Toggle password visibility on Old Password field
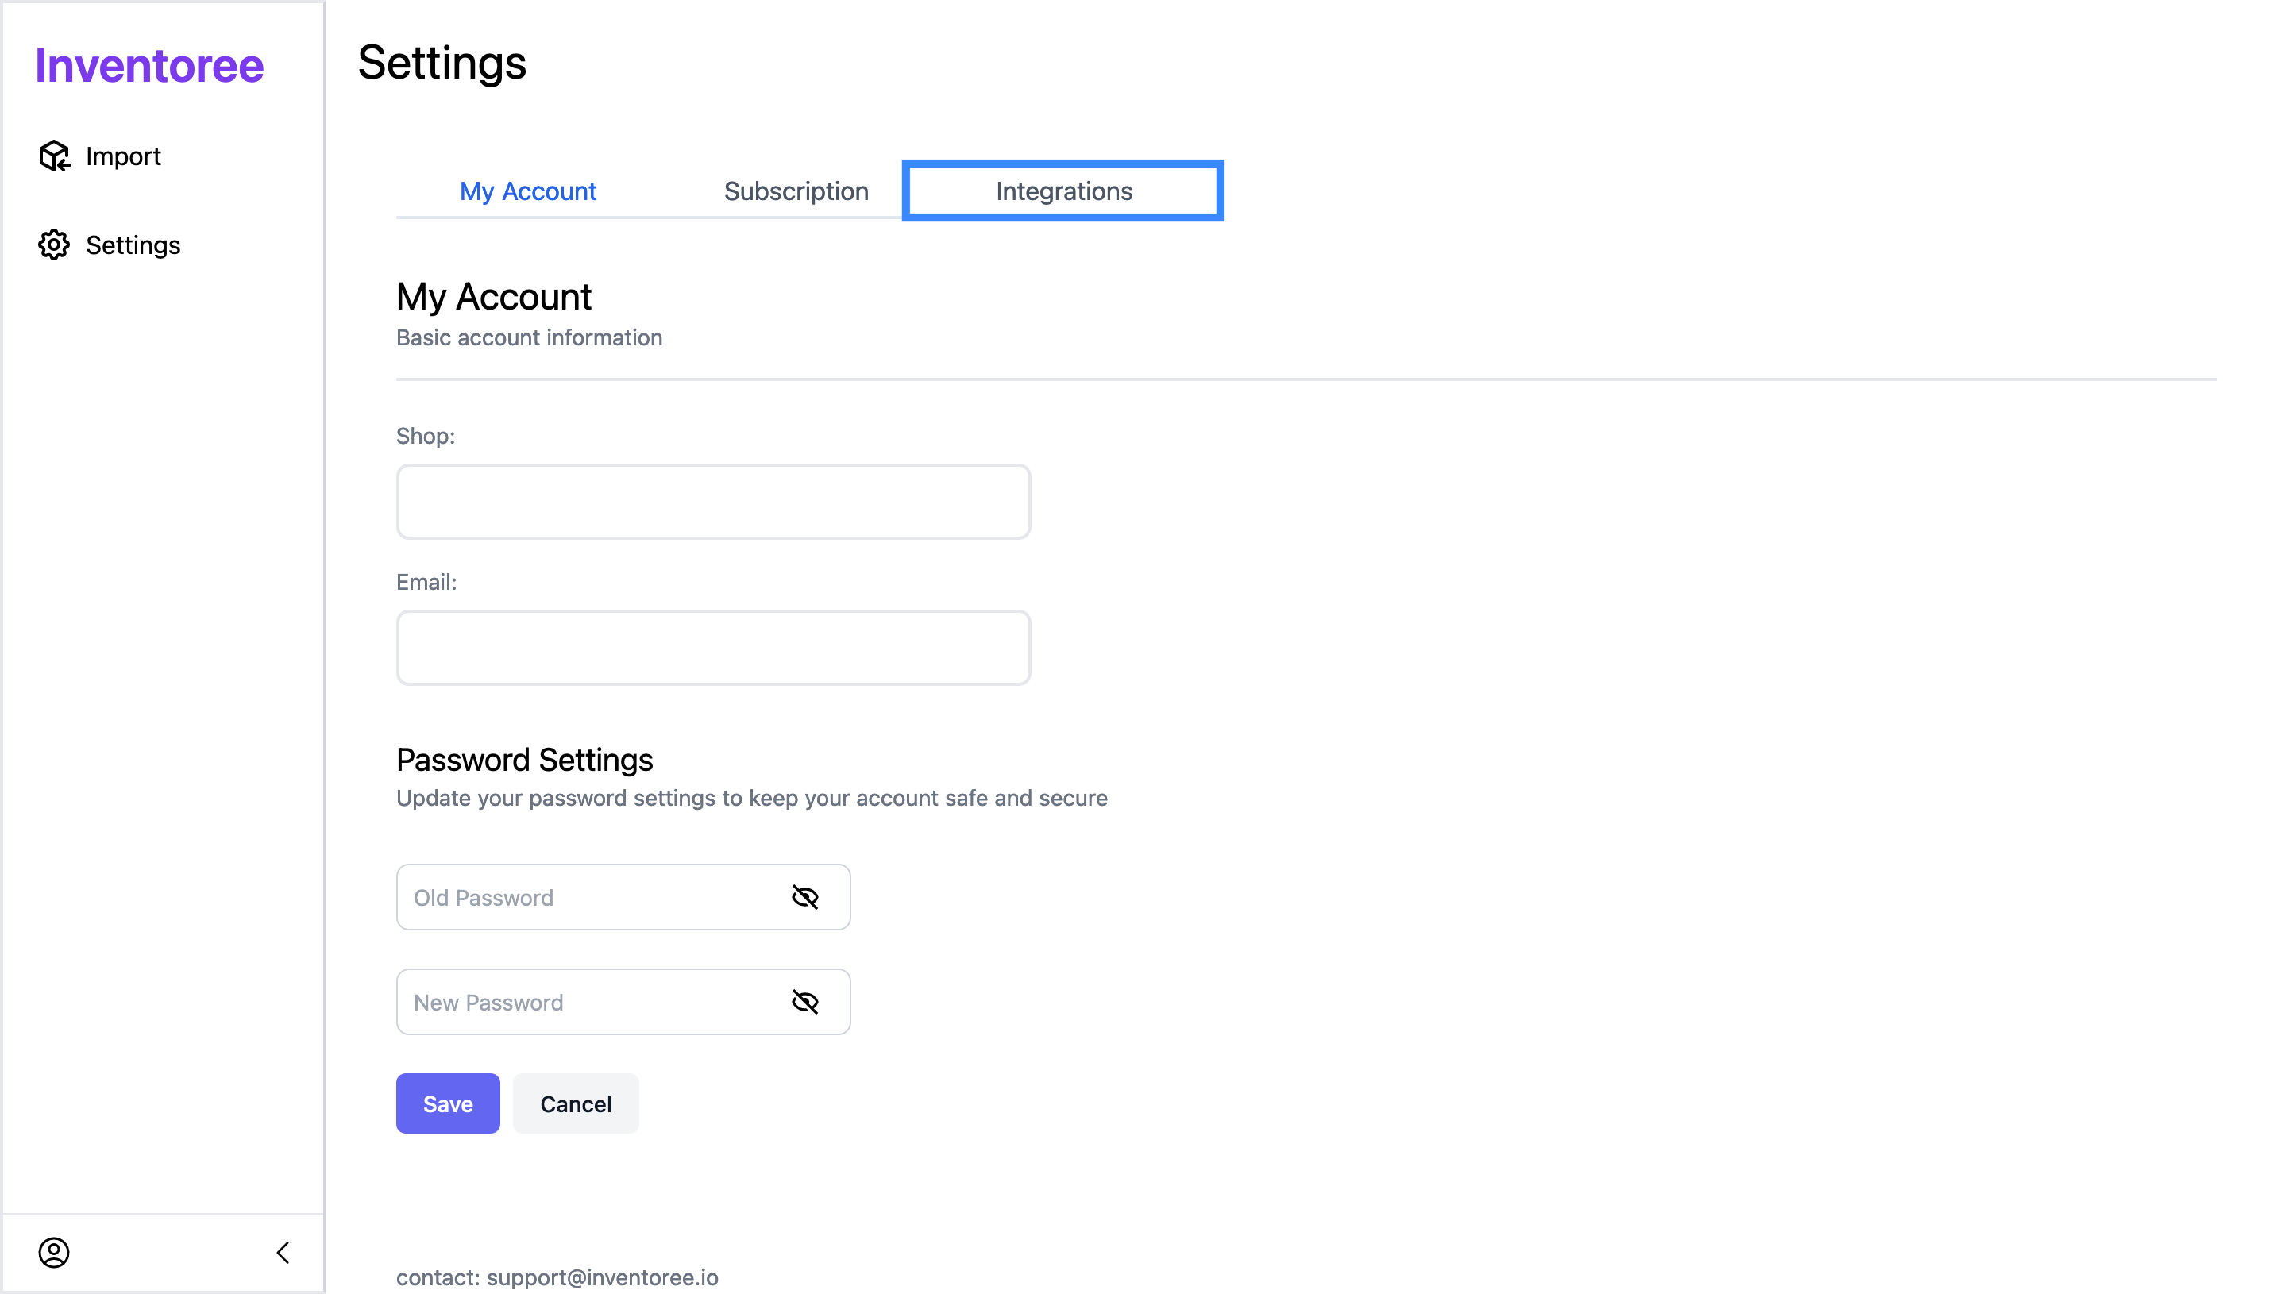 point(806,897)
